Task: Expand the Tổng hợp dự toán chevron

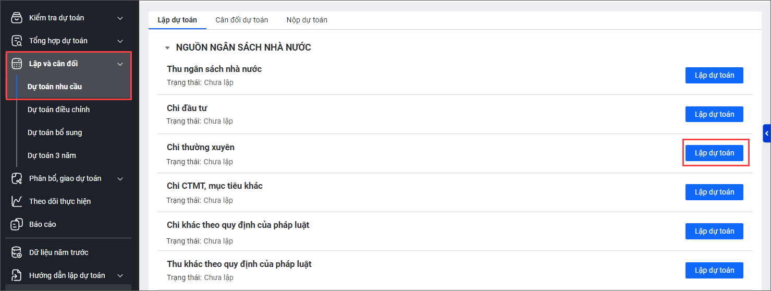Action: [x=120, y=41]
